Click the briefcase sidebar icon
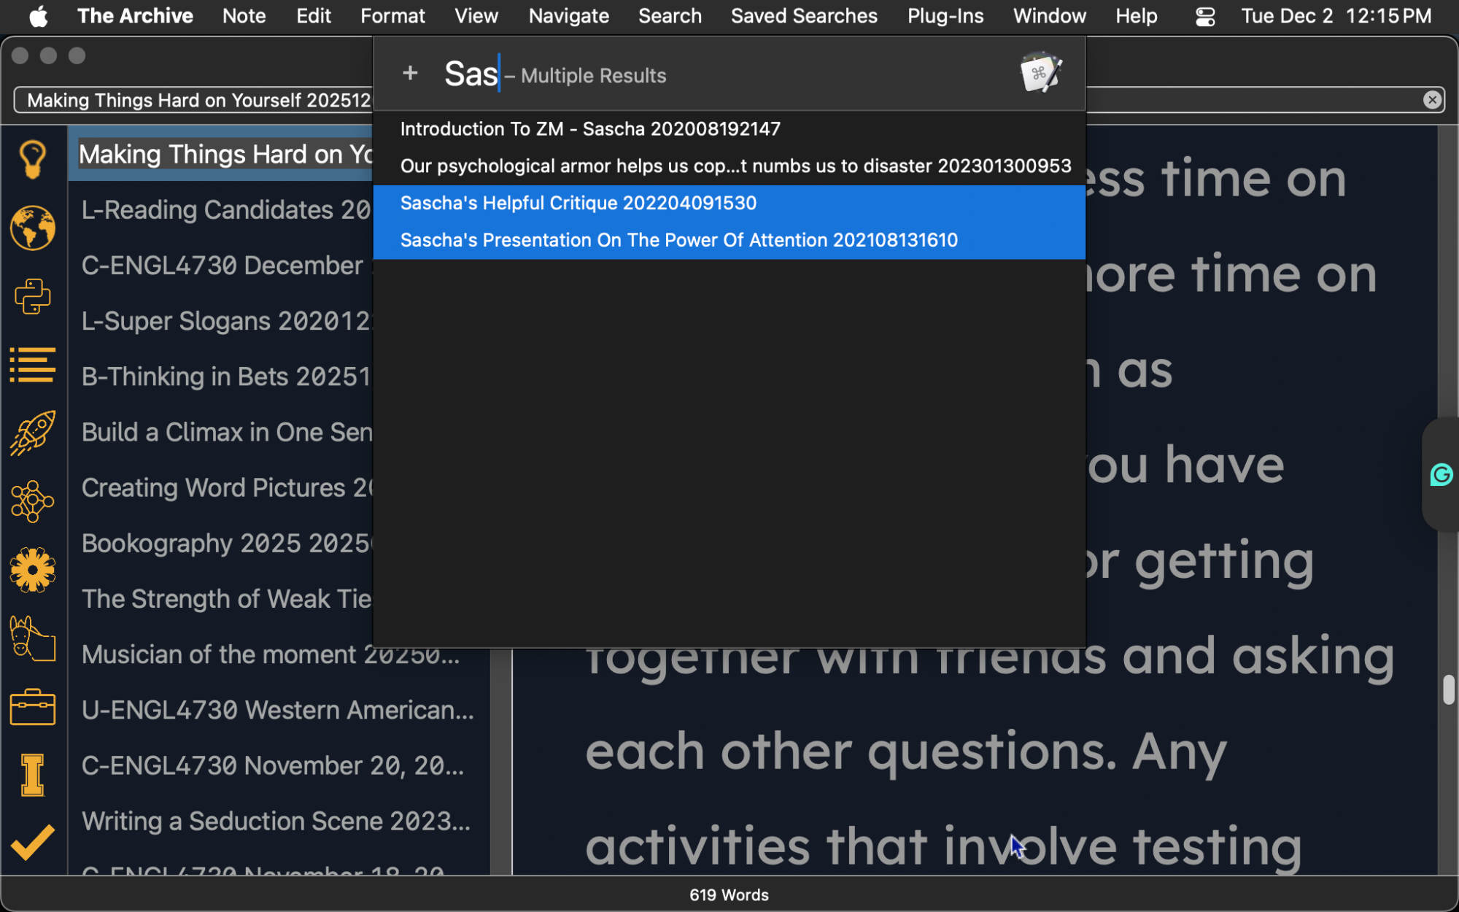 [x=33, y=707]
